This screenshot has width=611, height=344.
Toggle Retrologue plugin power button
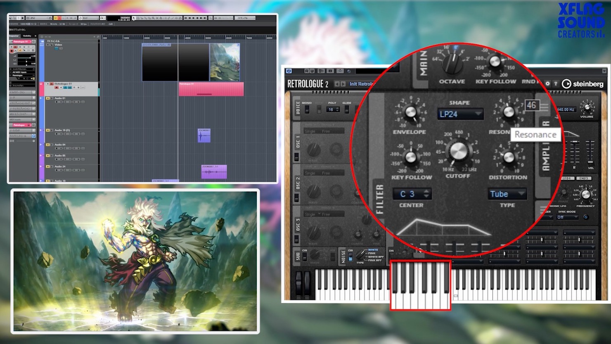[289, 71]
